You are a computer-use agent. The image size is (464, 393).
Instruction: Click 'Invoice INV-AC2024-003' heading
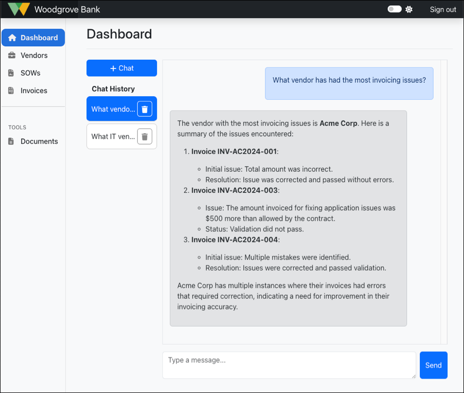[235, 190]
